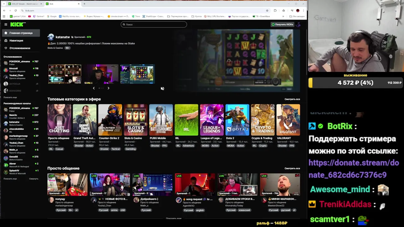Open kinozall in followed channels
The height and width of the screenshot is (227, 404).
pos(21,69)
